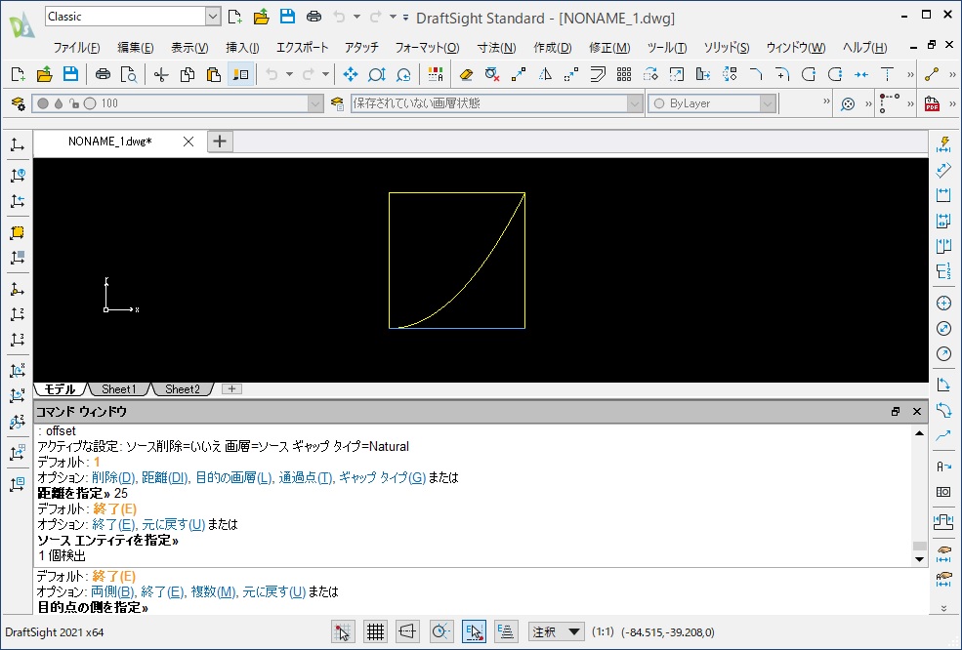Click the Zoom Previous icon
Screen dimensions: 962x650
tap(403, 75)
